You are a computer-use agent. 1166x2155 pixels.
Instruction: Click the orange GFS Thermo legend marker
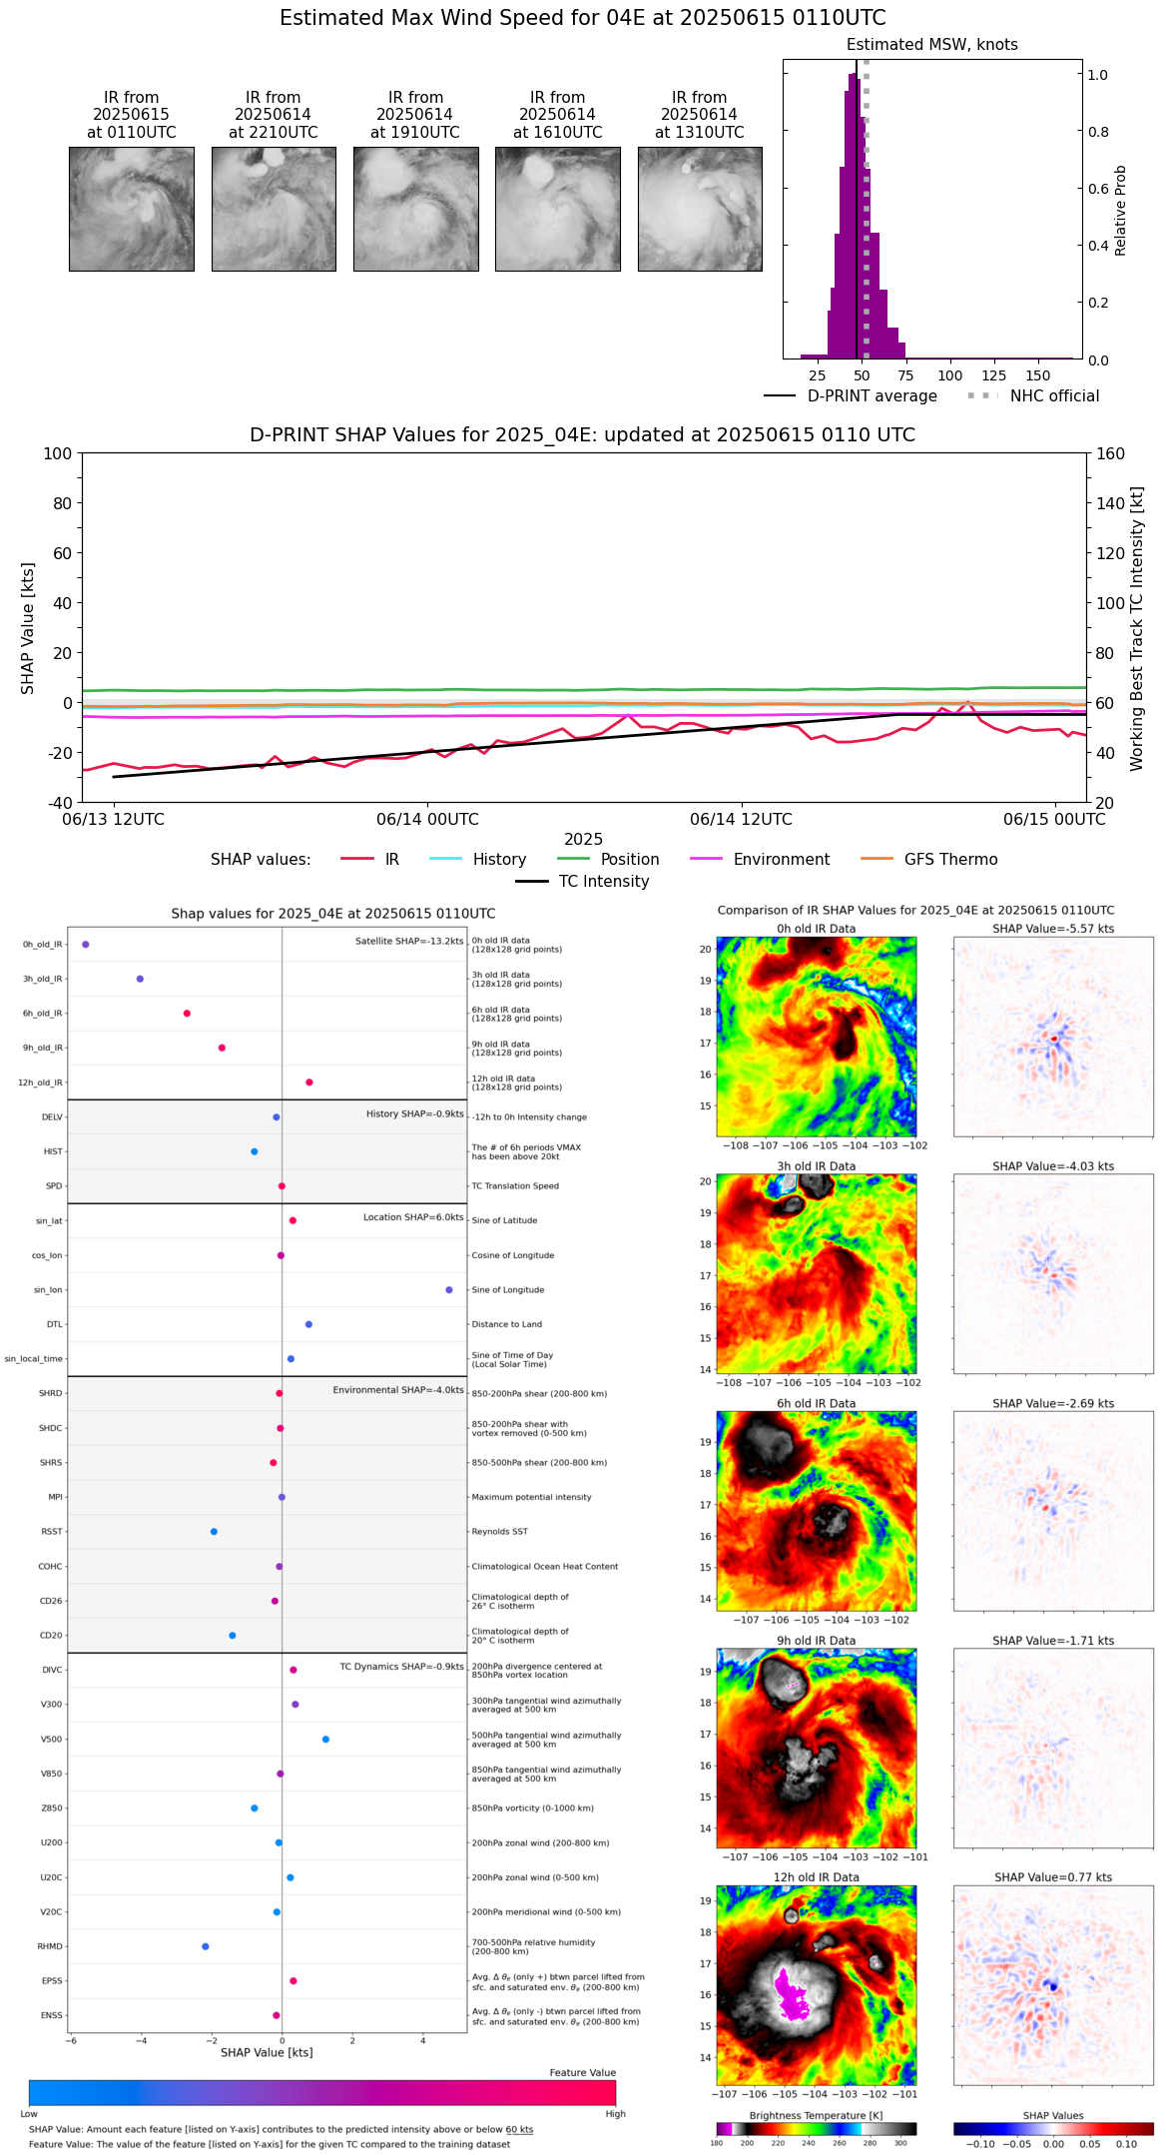click(876, 859)
